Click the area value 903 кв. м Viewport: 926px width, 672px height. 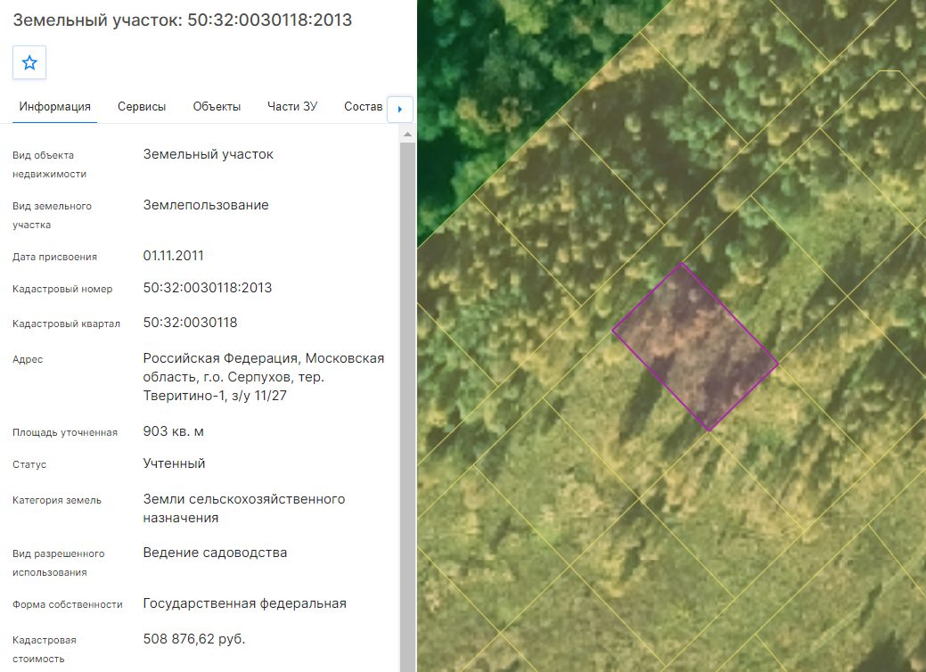pos(173,431)
